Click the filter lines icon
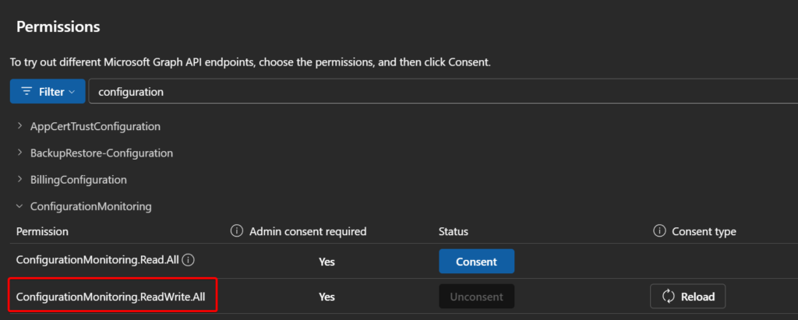The height and width of the screenshot is (320, 798). (26, 92)
